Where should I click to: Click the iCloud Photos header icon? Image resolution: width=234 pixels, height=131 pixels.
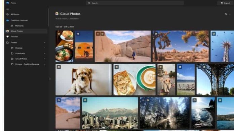point(57,14)
